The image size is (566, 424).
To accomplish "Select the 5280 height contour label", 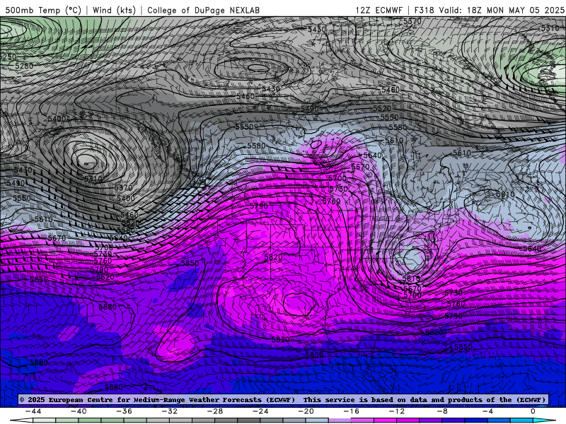I will pos(24,66).
